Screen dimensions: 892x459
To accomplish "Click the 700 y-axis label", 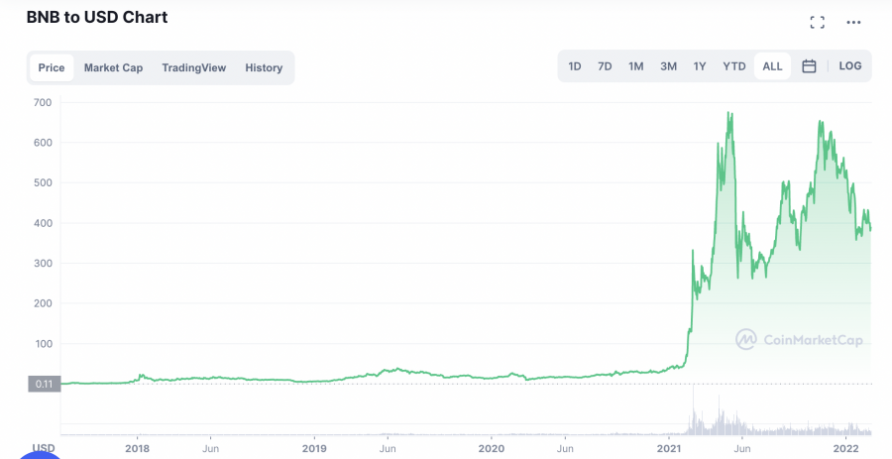I will pyautogui.click(x=43, y=103).
